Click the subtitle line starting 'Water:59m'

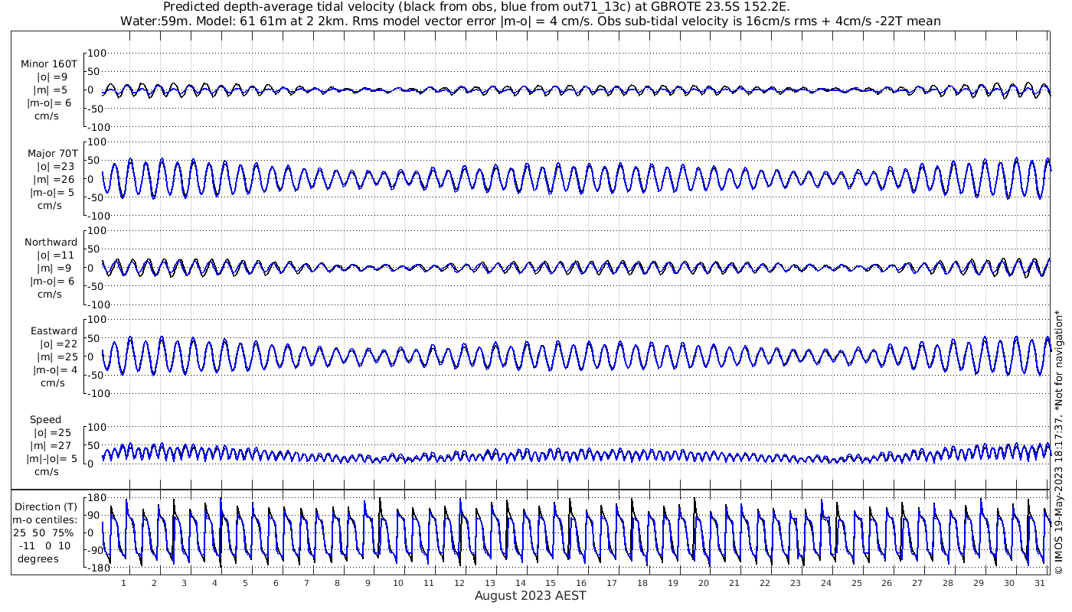coord(531,21)
